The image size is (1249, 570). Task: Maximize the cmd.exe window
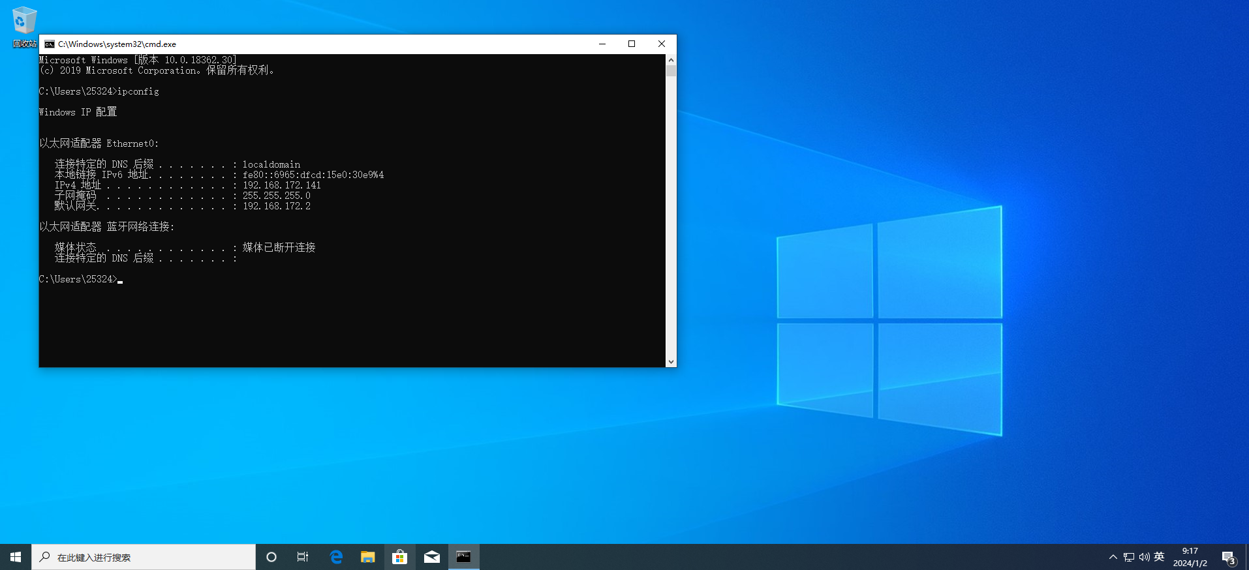coord(632,44)
